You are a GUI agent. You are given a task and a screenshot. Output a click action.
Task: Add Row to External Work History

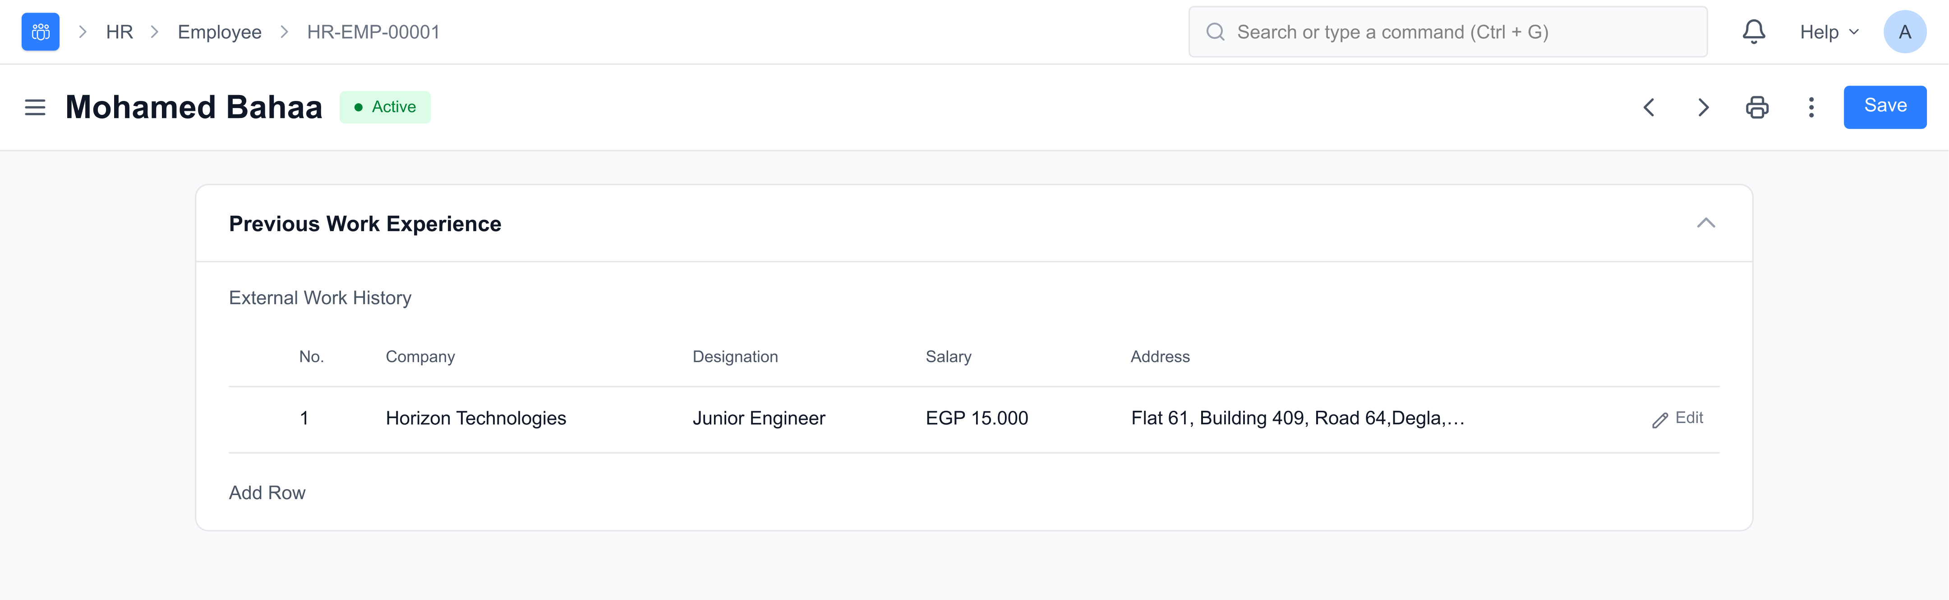click(267, 493)
